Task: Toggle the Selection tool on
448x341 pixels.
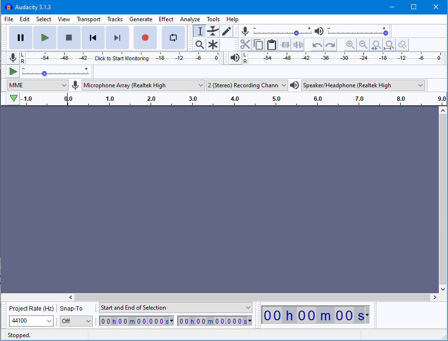Action: 199,31
